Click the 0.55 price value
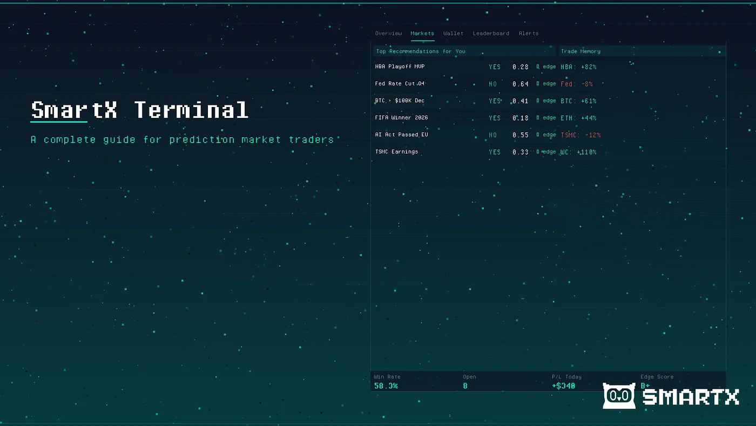 [x=521, y=135]
